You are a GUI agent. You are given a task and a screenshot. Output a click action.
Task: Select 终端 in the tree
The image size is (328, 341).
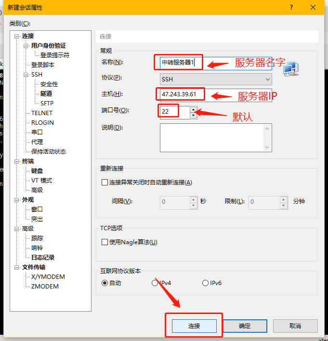tap(28, 161)
